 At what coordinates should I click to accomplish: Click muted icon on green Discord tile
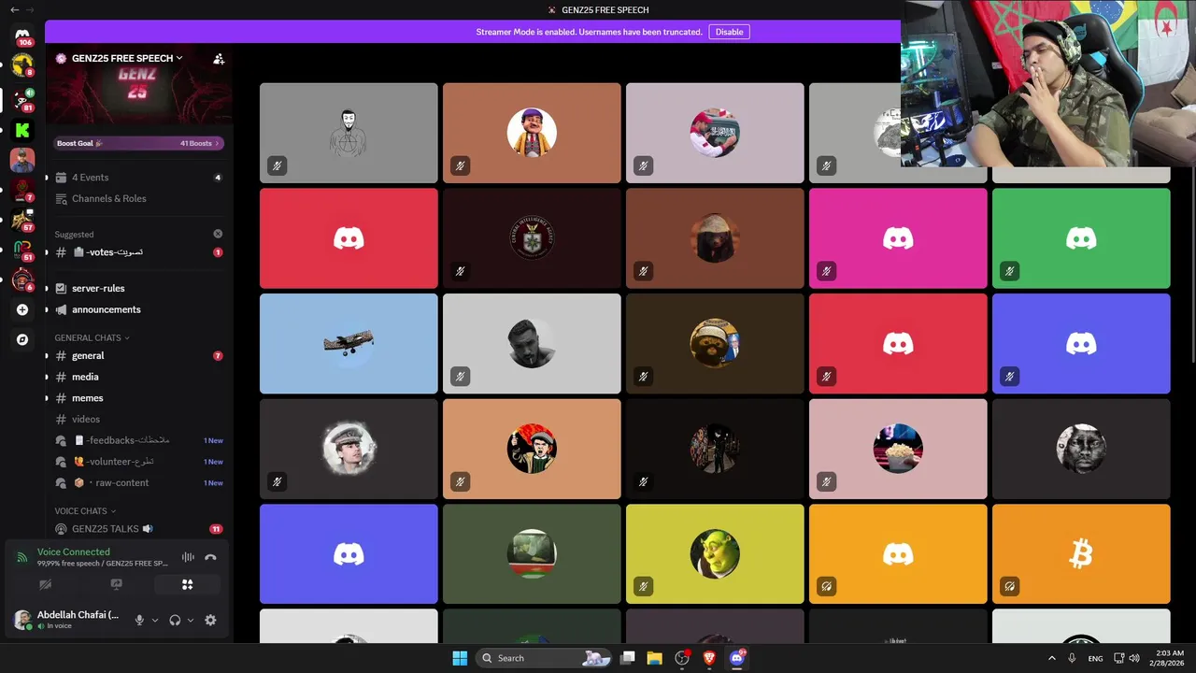1009,271
